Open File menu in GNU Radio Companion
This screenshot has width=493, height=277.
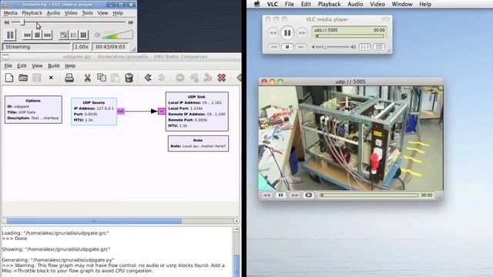(8, 65)
